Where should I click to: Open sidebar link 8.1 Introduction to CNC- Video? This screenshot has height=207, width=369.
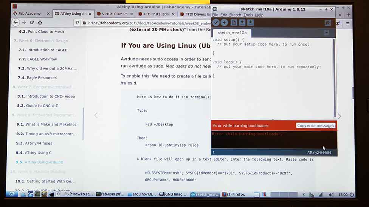(46, 96)
